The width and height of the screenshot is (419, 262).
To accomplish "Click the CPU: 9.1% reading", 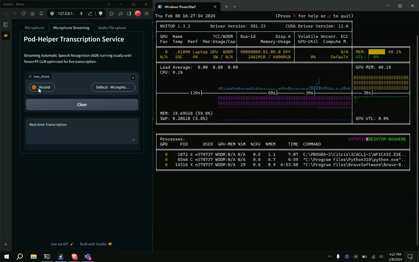I will [172, 73].
